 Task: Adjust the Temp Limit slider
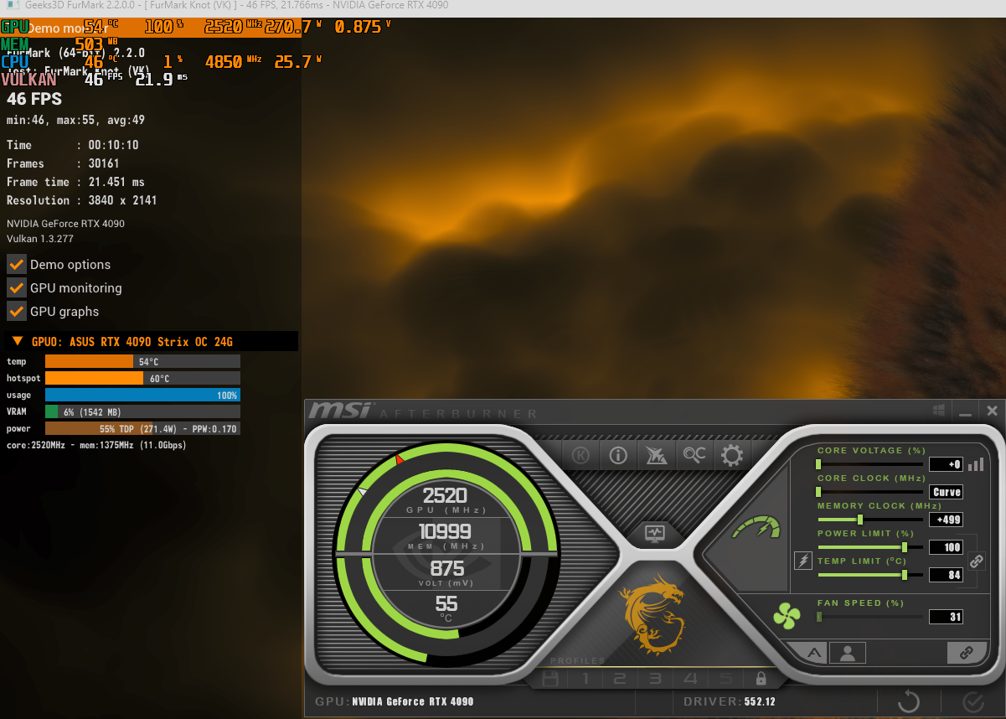[x=870, y=575]
